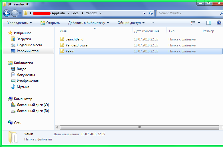Click the large YaPin folder details icon
Screen dimensions: 223x147
(x=13, y=137)
